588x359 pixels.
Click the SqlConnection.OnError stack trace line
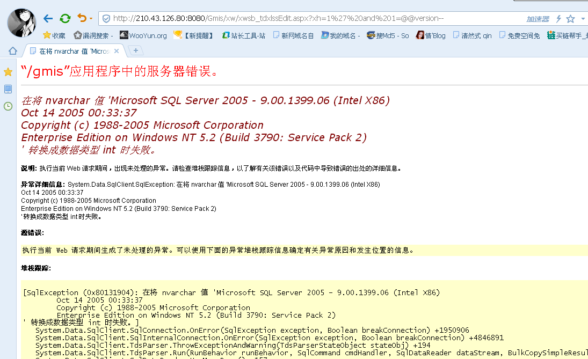(x=252, y=330)
